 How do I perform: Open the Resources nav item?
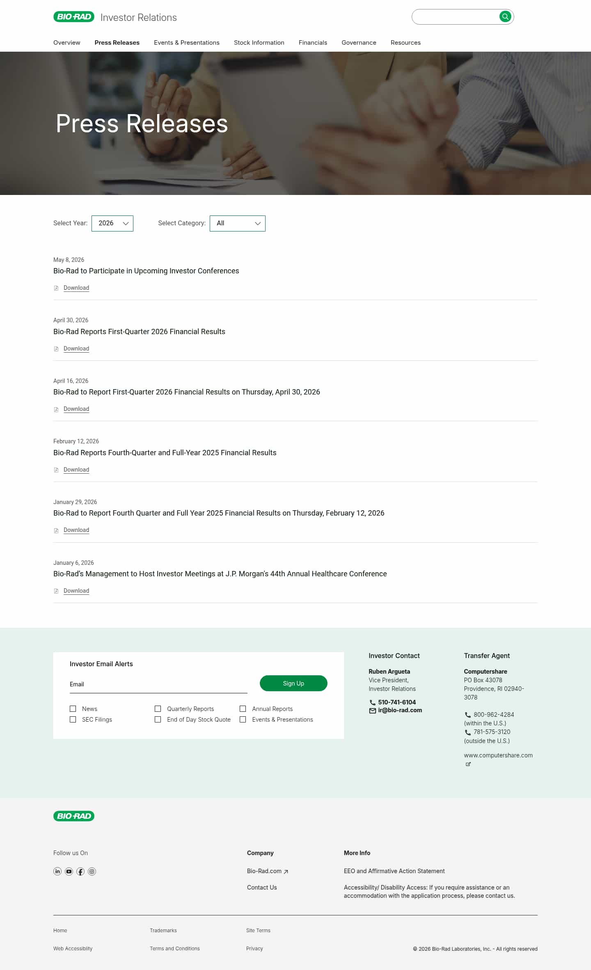[x=405, y=43]
